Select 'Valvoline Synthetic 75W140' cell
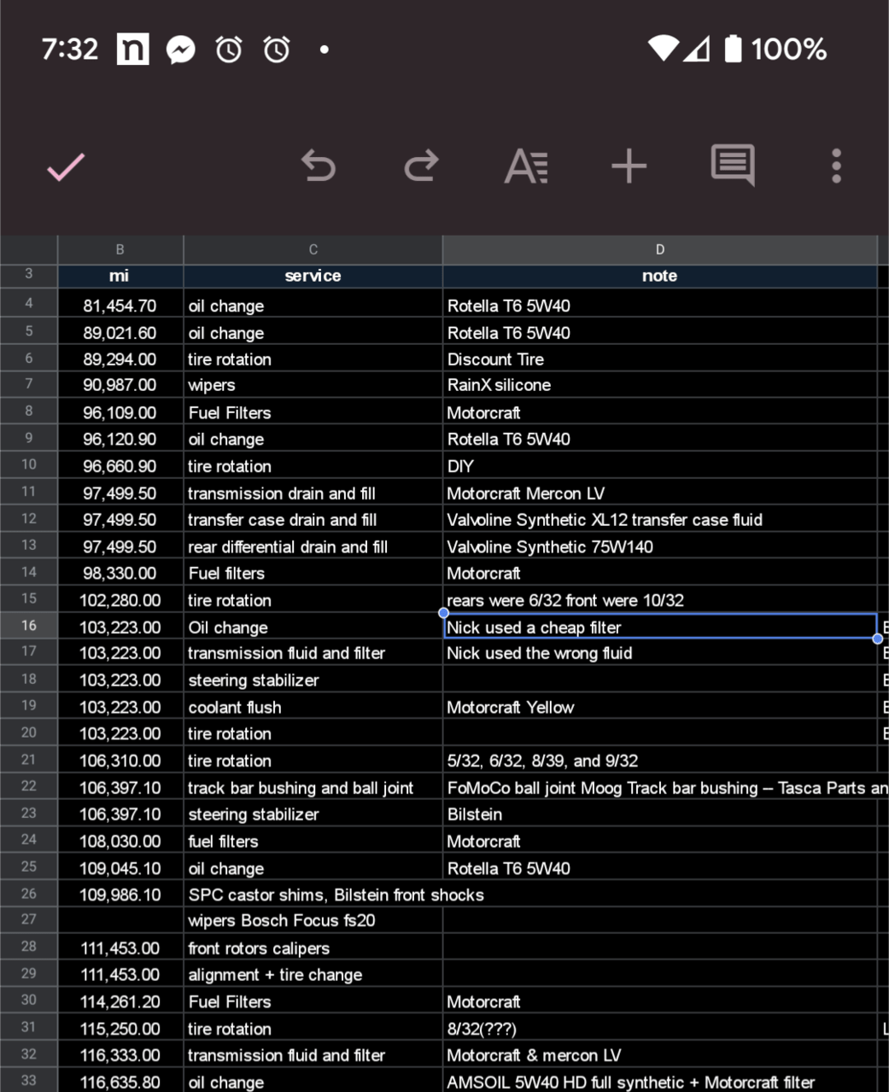Viewport: 889px width, 1092px height. pos(660,546)
